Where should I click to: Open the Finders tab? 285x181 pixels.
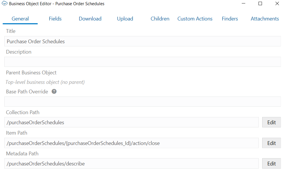tap(230, 18)
